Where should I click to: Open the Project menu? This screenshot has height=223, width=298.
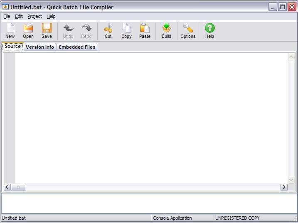coord(35,16)
